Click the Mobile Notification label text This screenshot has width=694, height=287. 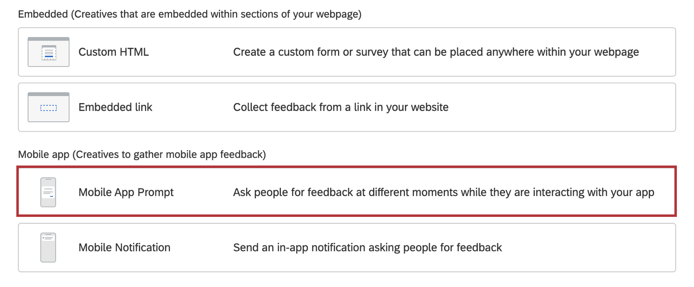tap(124, 247)
